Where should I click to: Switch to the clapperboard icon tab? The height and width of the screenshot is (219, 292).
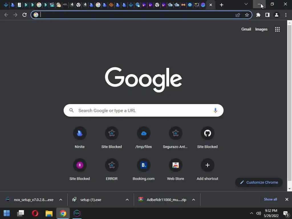[52, 5]
